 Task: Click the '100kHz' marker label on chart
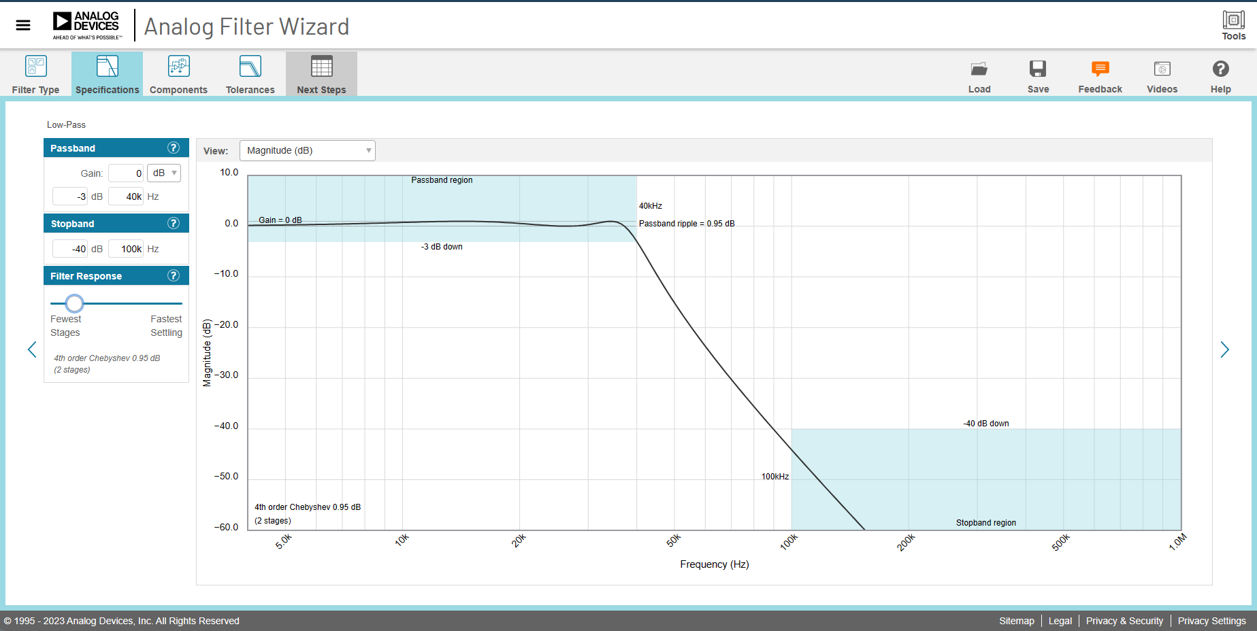(x=775, y=477)
